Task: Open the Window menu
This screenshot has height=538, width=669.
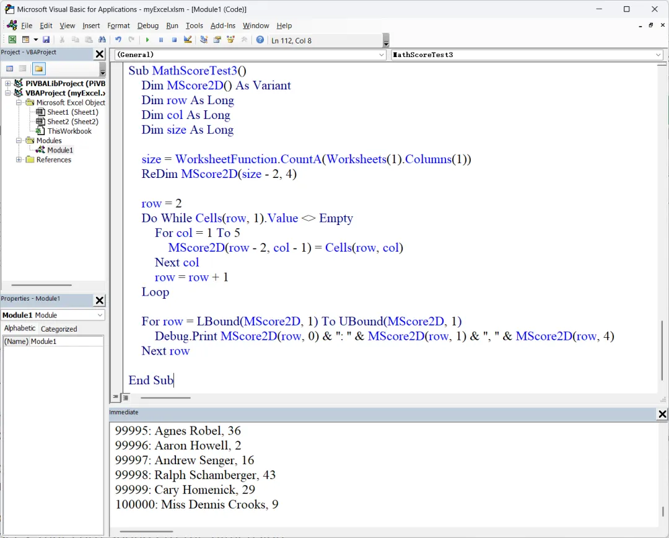Action: [256, 25]
